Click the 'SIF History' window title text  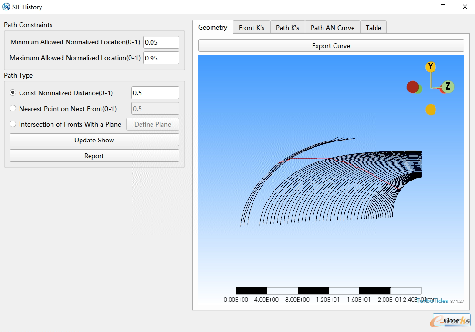coord(27,7)
